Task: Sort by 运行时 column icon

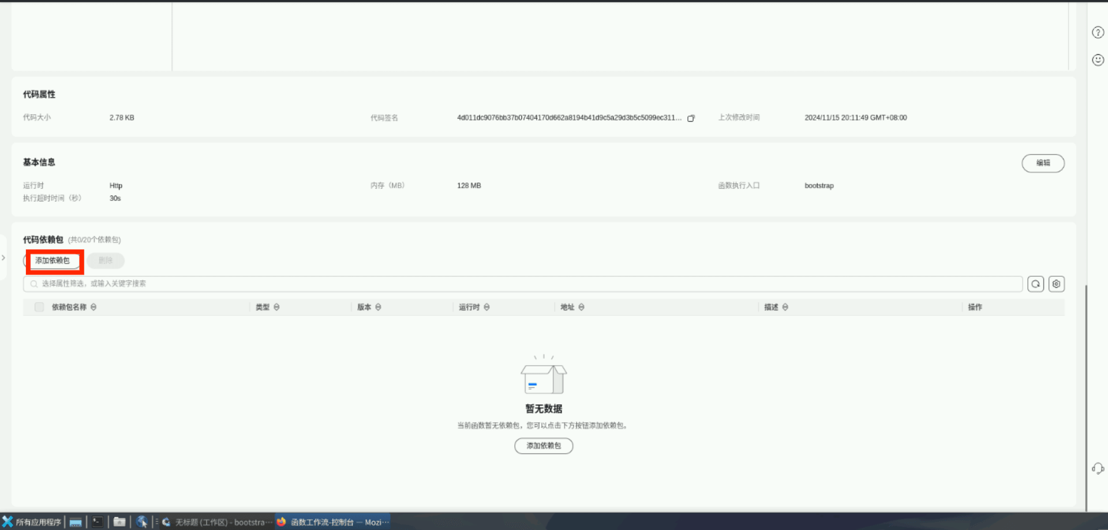Action: click(486, 307)
